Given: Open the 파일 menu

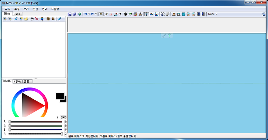Looking at the screenshot, I should pyautogui.click(x=7, y=9).
